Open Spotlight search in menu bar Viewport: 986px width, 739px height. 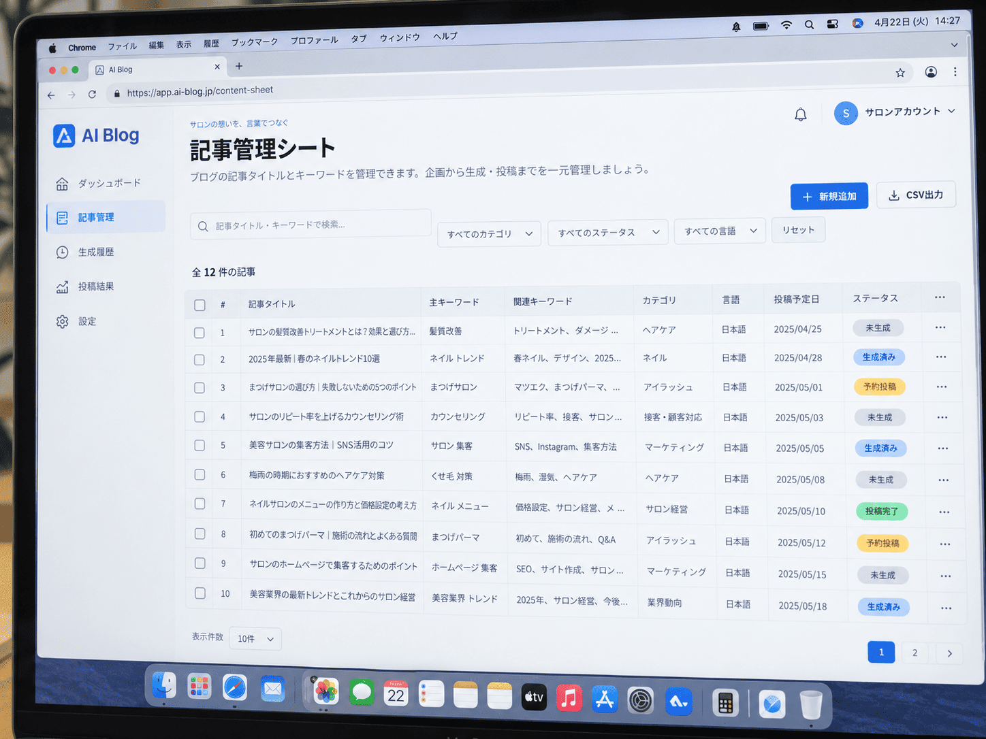(x=809, y=24)
